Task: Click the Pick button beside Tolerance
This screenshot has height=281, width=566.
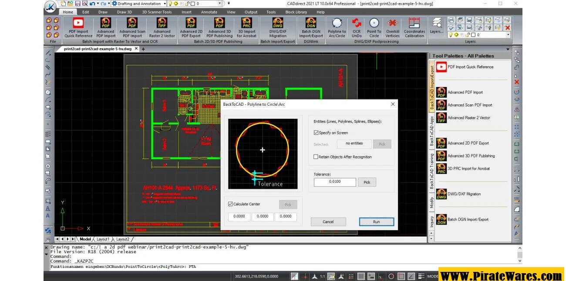Action: click(x=367, y=182)
